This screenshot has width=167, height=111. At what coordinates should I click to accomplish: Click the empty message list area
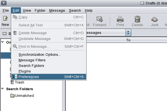(116, 77)
